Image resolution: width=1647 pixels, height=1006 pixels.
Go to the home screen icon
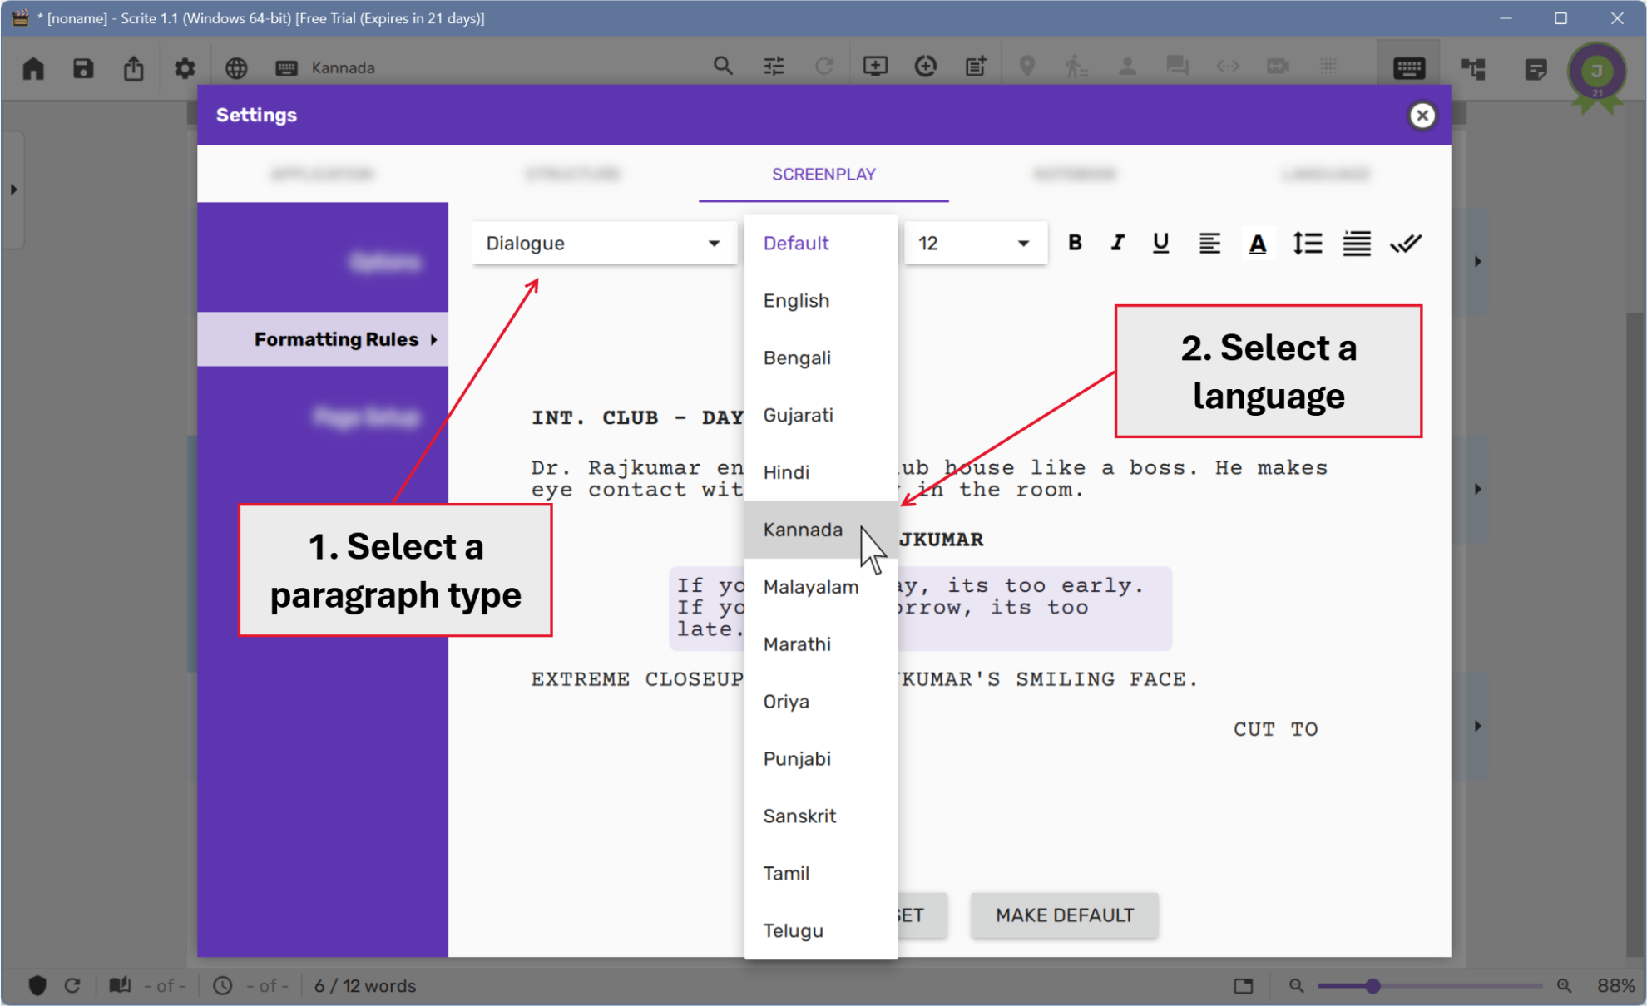point(32,68)
